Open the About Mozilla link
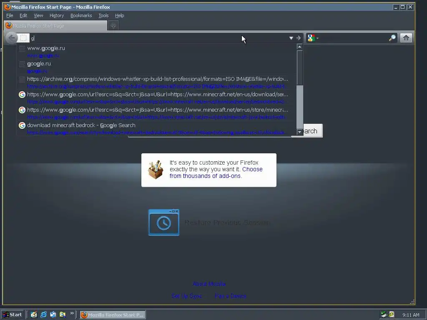 point(209,284)
